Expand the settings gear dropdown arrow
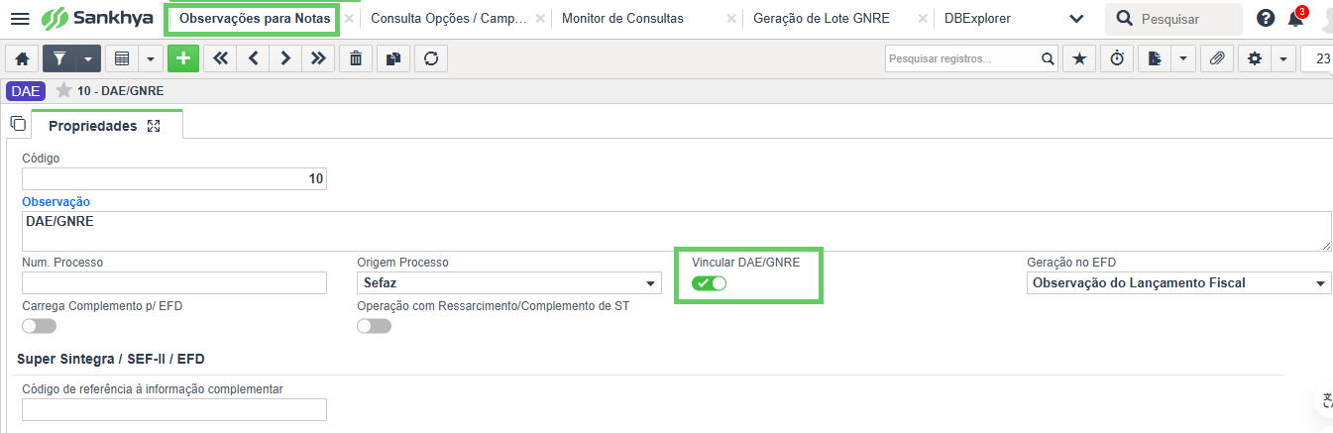The image size is (1333, 433). click(x=1283, y=58)
